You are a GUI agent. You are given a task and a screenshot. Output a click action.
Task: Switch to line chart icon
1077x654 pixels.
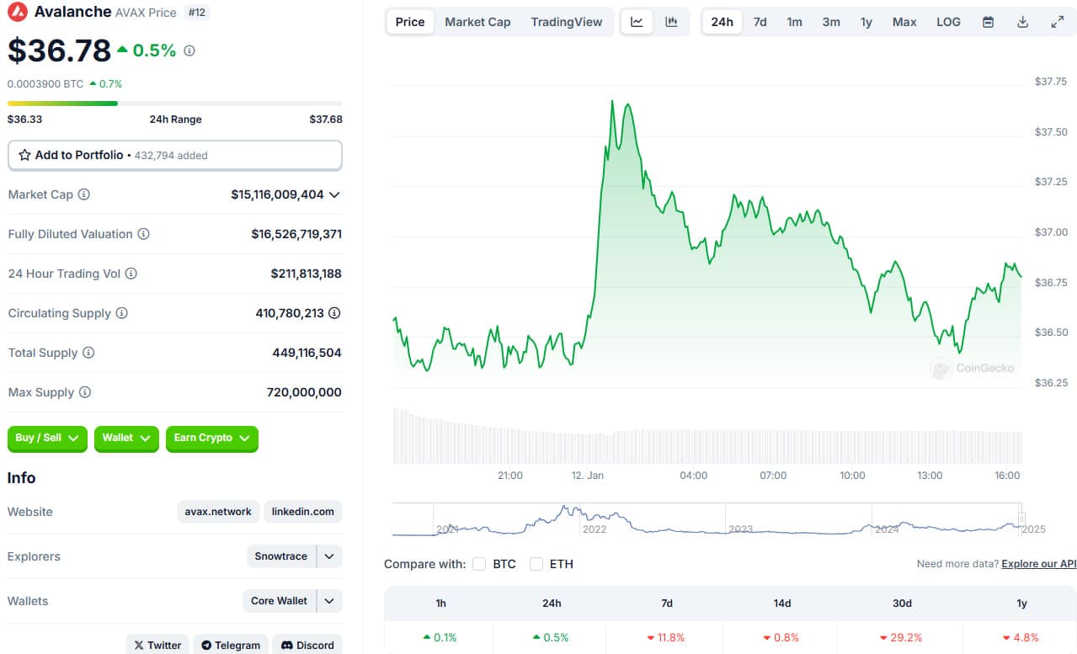pyautogui.click(x=637, y=22)
